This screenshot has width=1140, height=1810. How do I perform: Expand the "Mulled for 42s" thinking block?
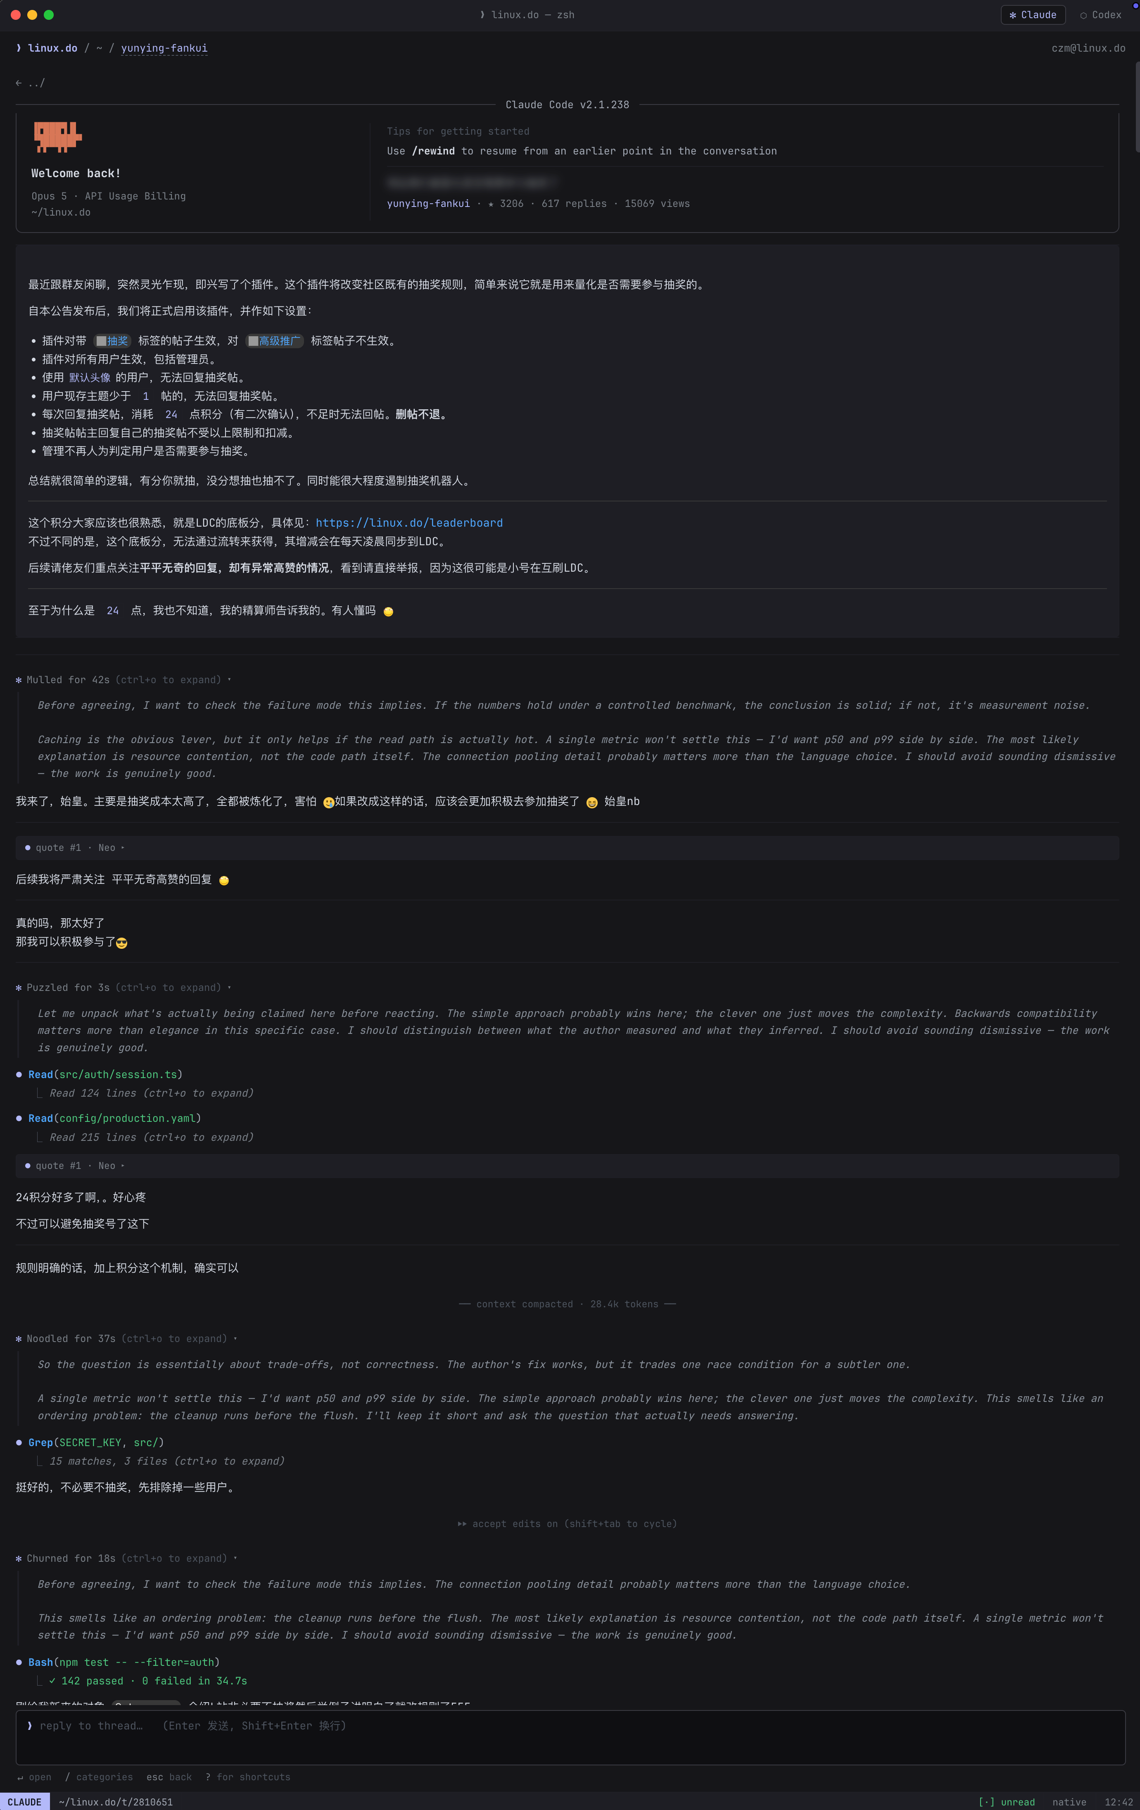(123, 679)
